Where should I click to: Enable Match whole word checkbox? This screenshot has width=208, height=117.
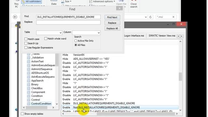coord(45,39)
